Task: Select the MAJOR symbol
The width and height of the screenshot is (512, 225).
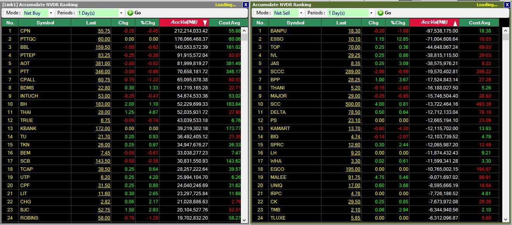Action: [278, 96]
